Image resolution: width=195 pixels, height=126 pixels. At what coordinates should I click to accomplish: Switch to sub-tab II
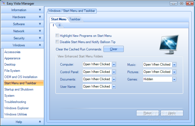coord(59,25)
